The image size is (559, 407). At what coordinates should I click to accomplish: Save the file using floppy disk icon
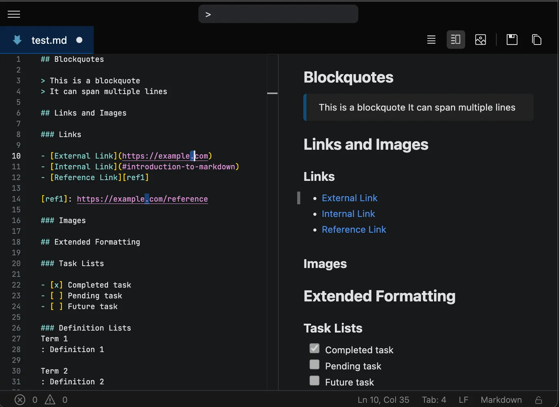click(512, 40)
